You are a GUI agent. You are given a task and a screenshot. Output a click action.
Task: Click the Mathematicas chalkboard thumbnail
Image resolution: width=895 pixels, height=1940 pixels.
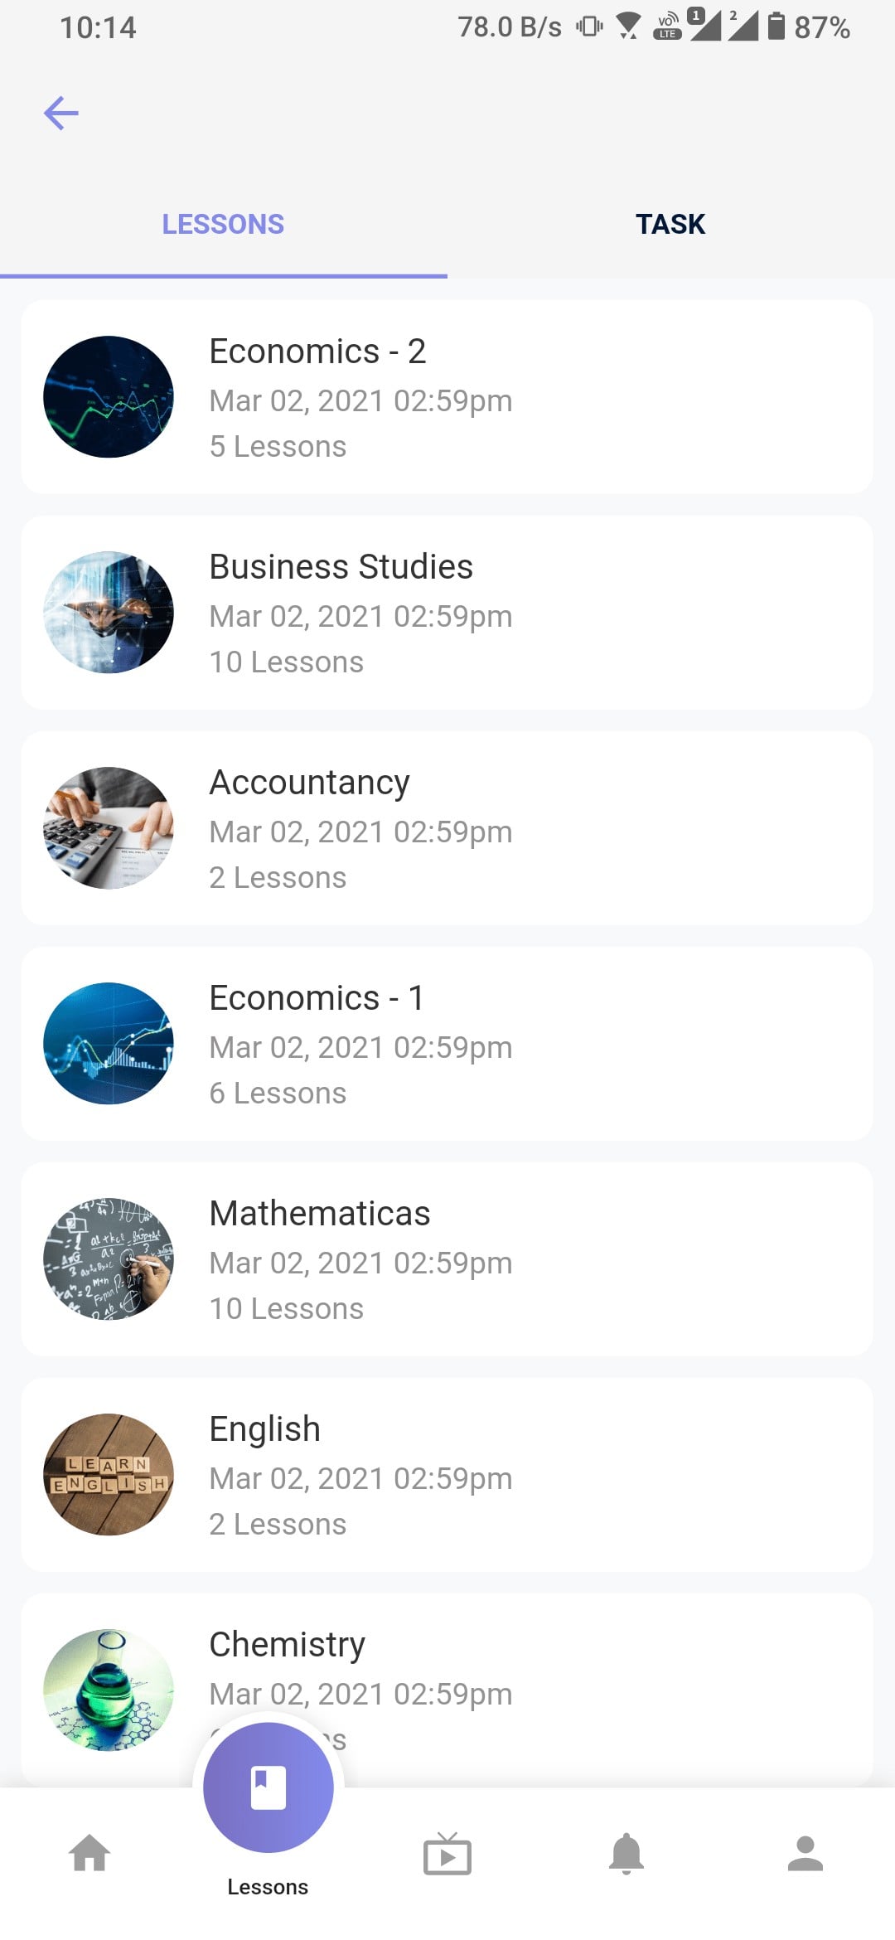click(109, 1259)
